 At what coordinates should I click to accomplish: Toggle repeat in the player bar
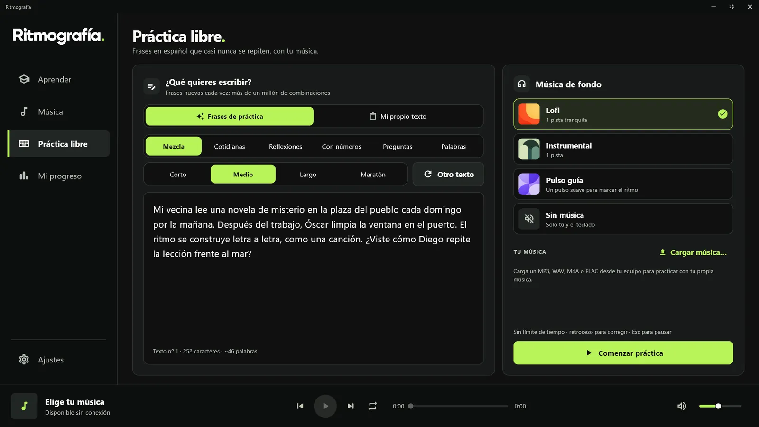click(373, 406)
